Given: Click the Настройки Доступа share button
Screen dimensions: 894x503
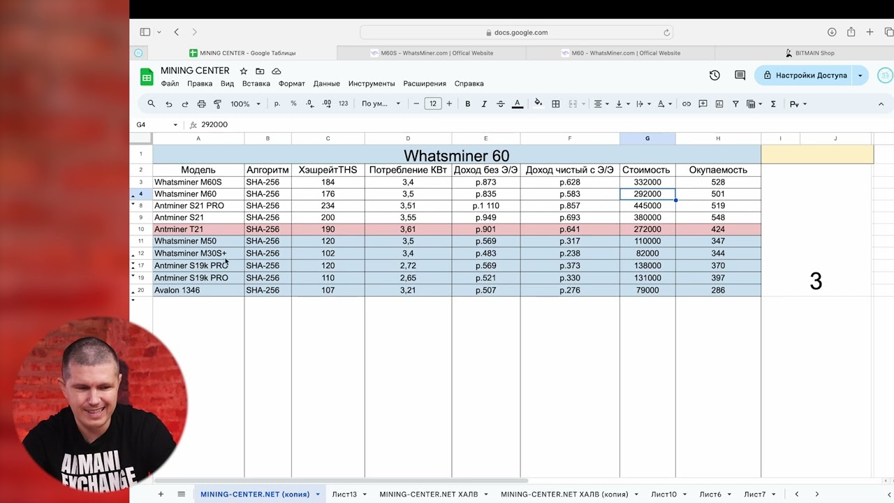Looking at the screenshot, I should [804, 75].
